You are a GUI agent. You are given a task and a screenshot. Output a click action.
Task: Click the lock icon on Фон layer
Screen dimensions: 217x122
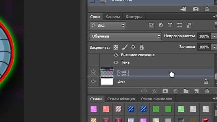206,81
